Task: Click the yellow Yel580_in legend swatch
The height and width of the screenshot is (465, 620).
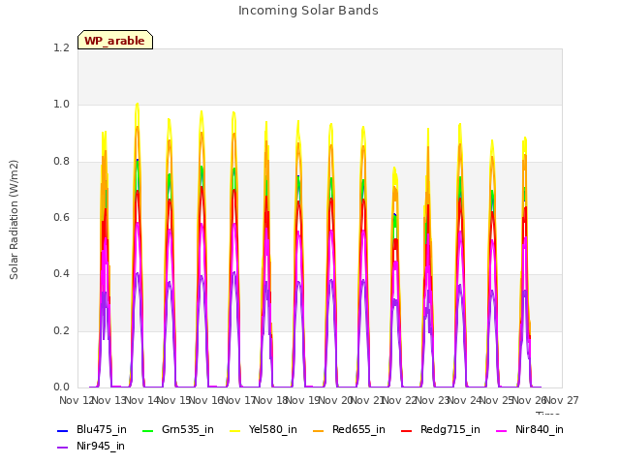Action: pyautogui.click(x=234, y=430)
